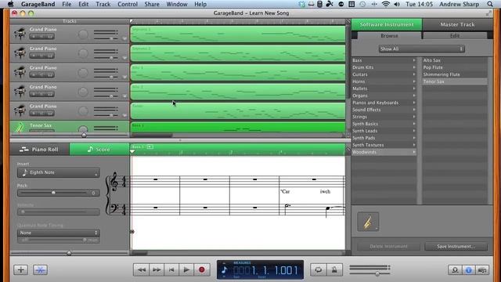The width and height of the screenshot is (501, 282).
Task: Switch to the Piano Roll view
Action: [x=39, y=150]
